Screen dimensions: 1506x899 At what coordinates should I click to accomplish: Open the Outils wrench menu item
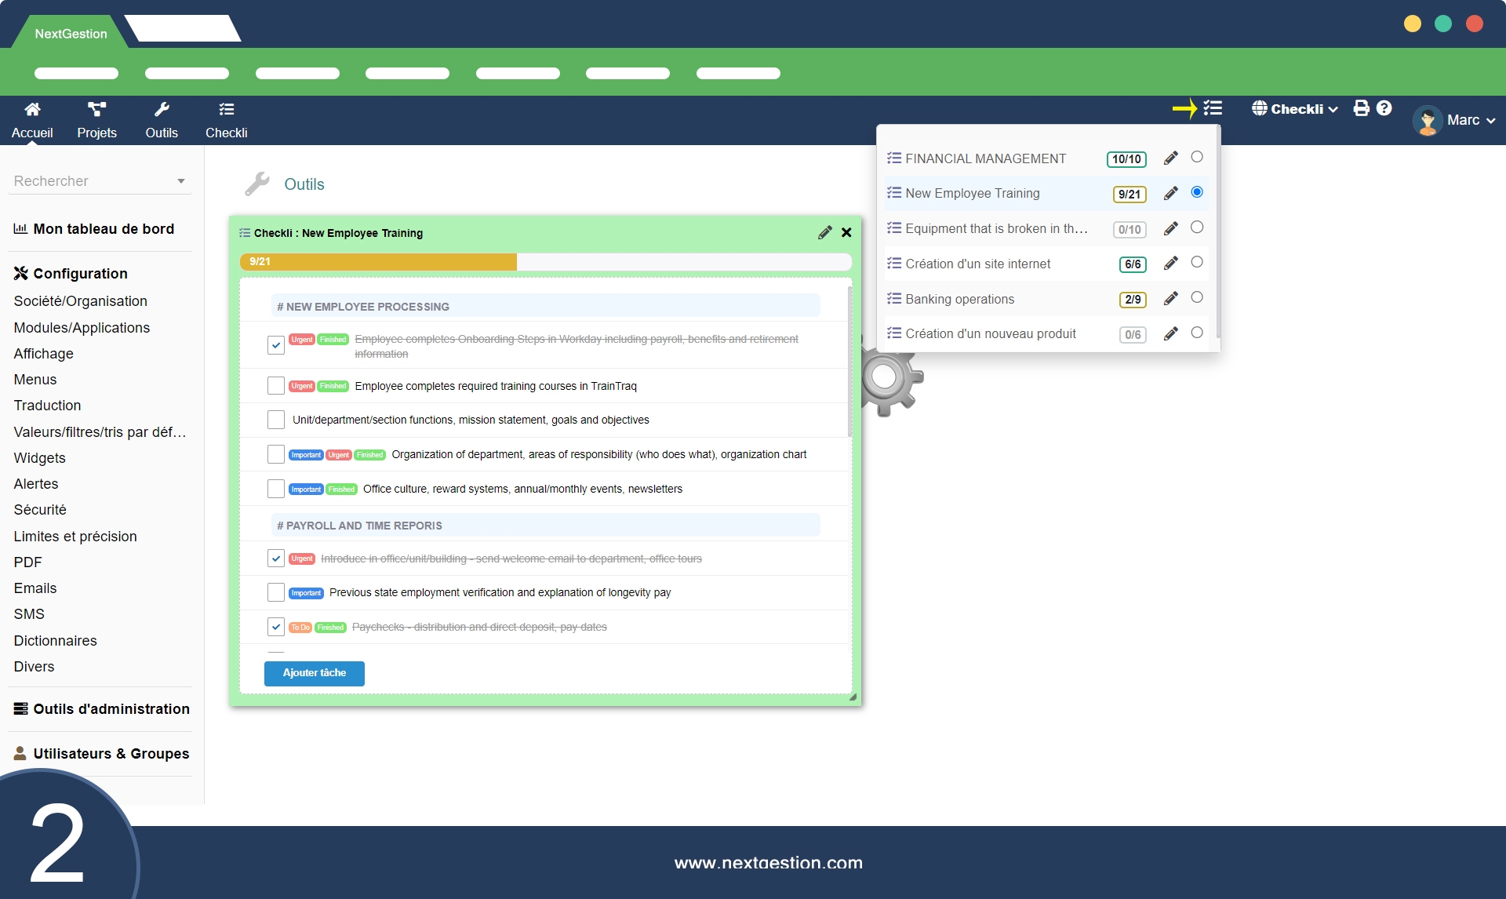162,119
